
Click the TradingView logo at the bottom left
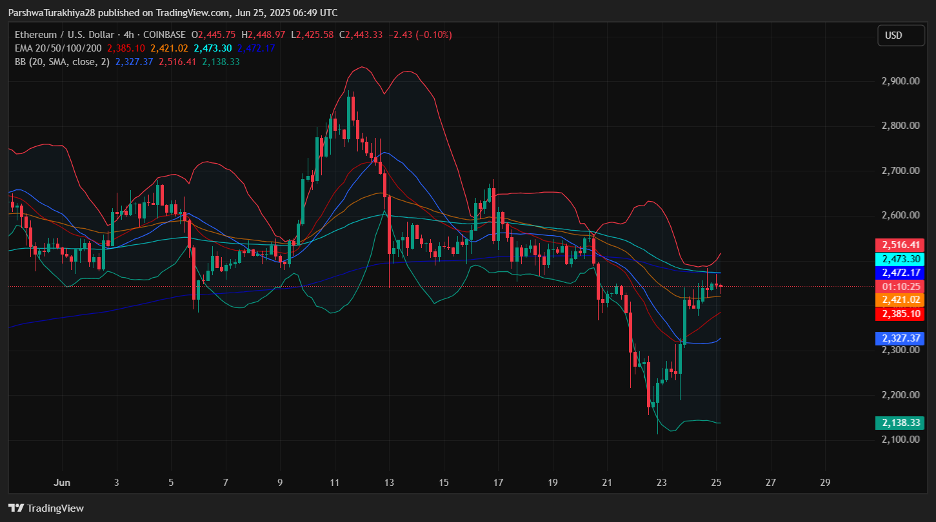click(46, 508)
